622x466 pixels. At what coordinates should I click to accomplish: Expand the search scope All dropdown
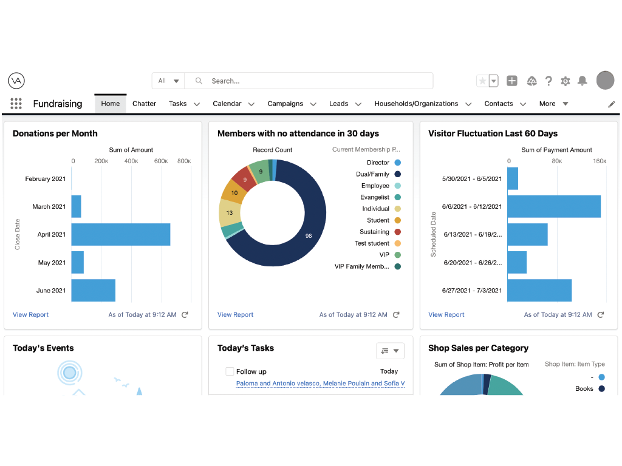tap(168, 81)
